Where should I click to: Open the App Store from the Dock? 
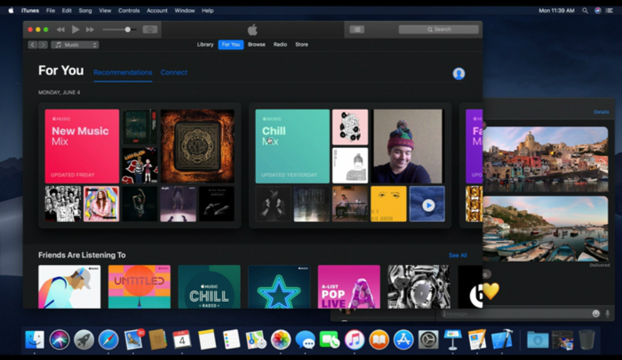pyautogui.click(x=403, y=340)
